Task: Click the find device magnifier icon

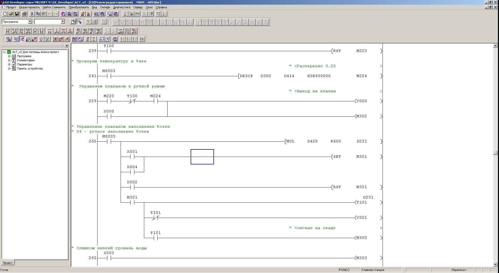Action: tap(63, 14)
